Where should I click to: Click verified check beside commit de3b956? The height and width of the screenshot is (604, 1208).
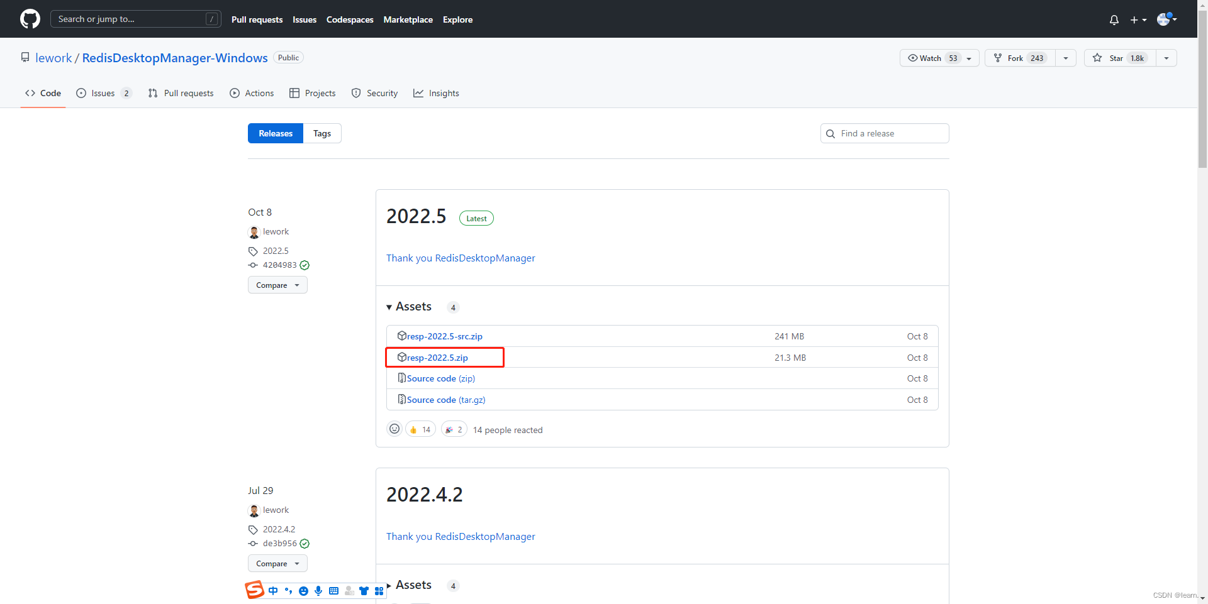point(305,544)
